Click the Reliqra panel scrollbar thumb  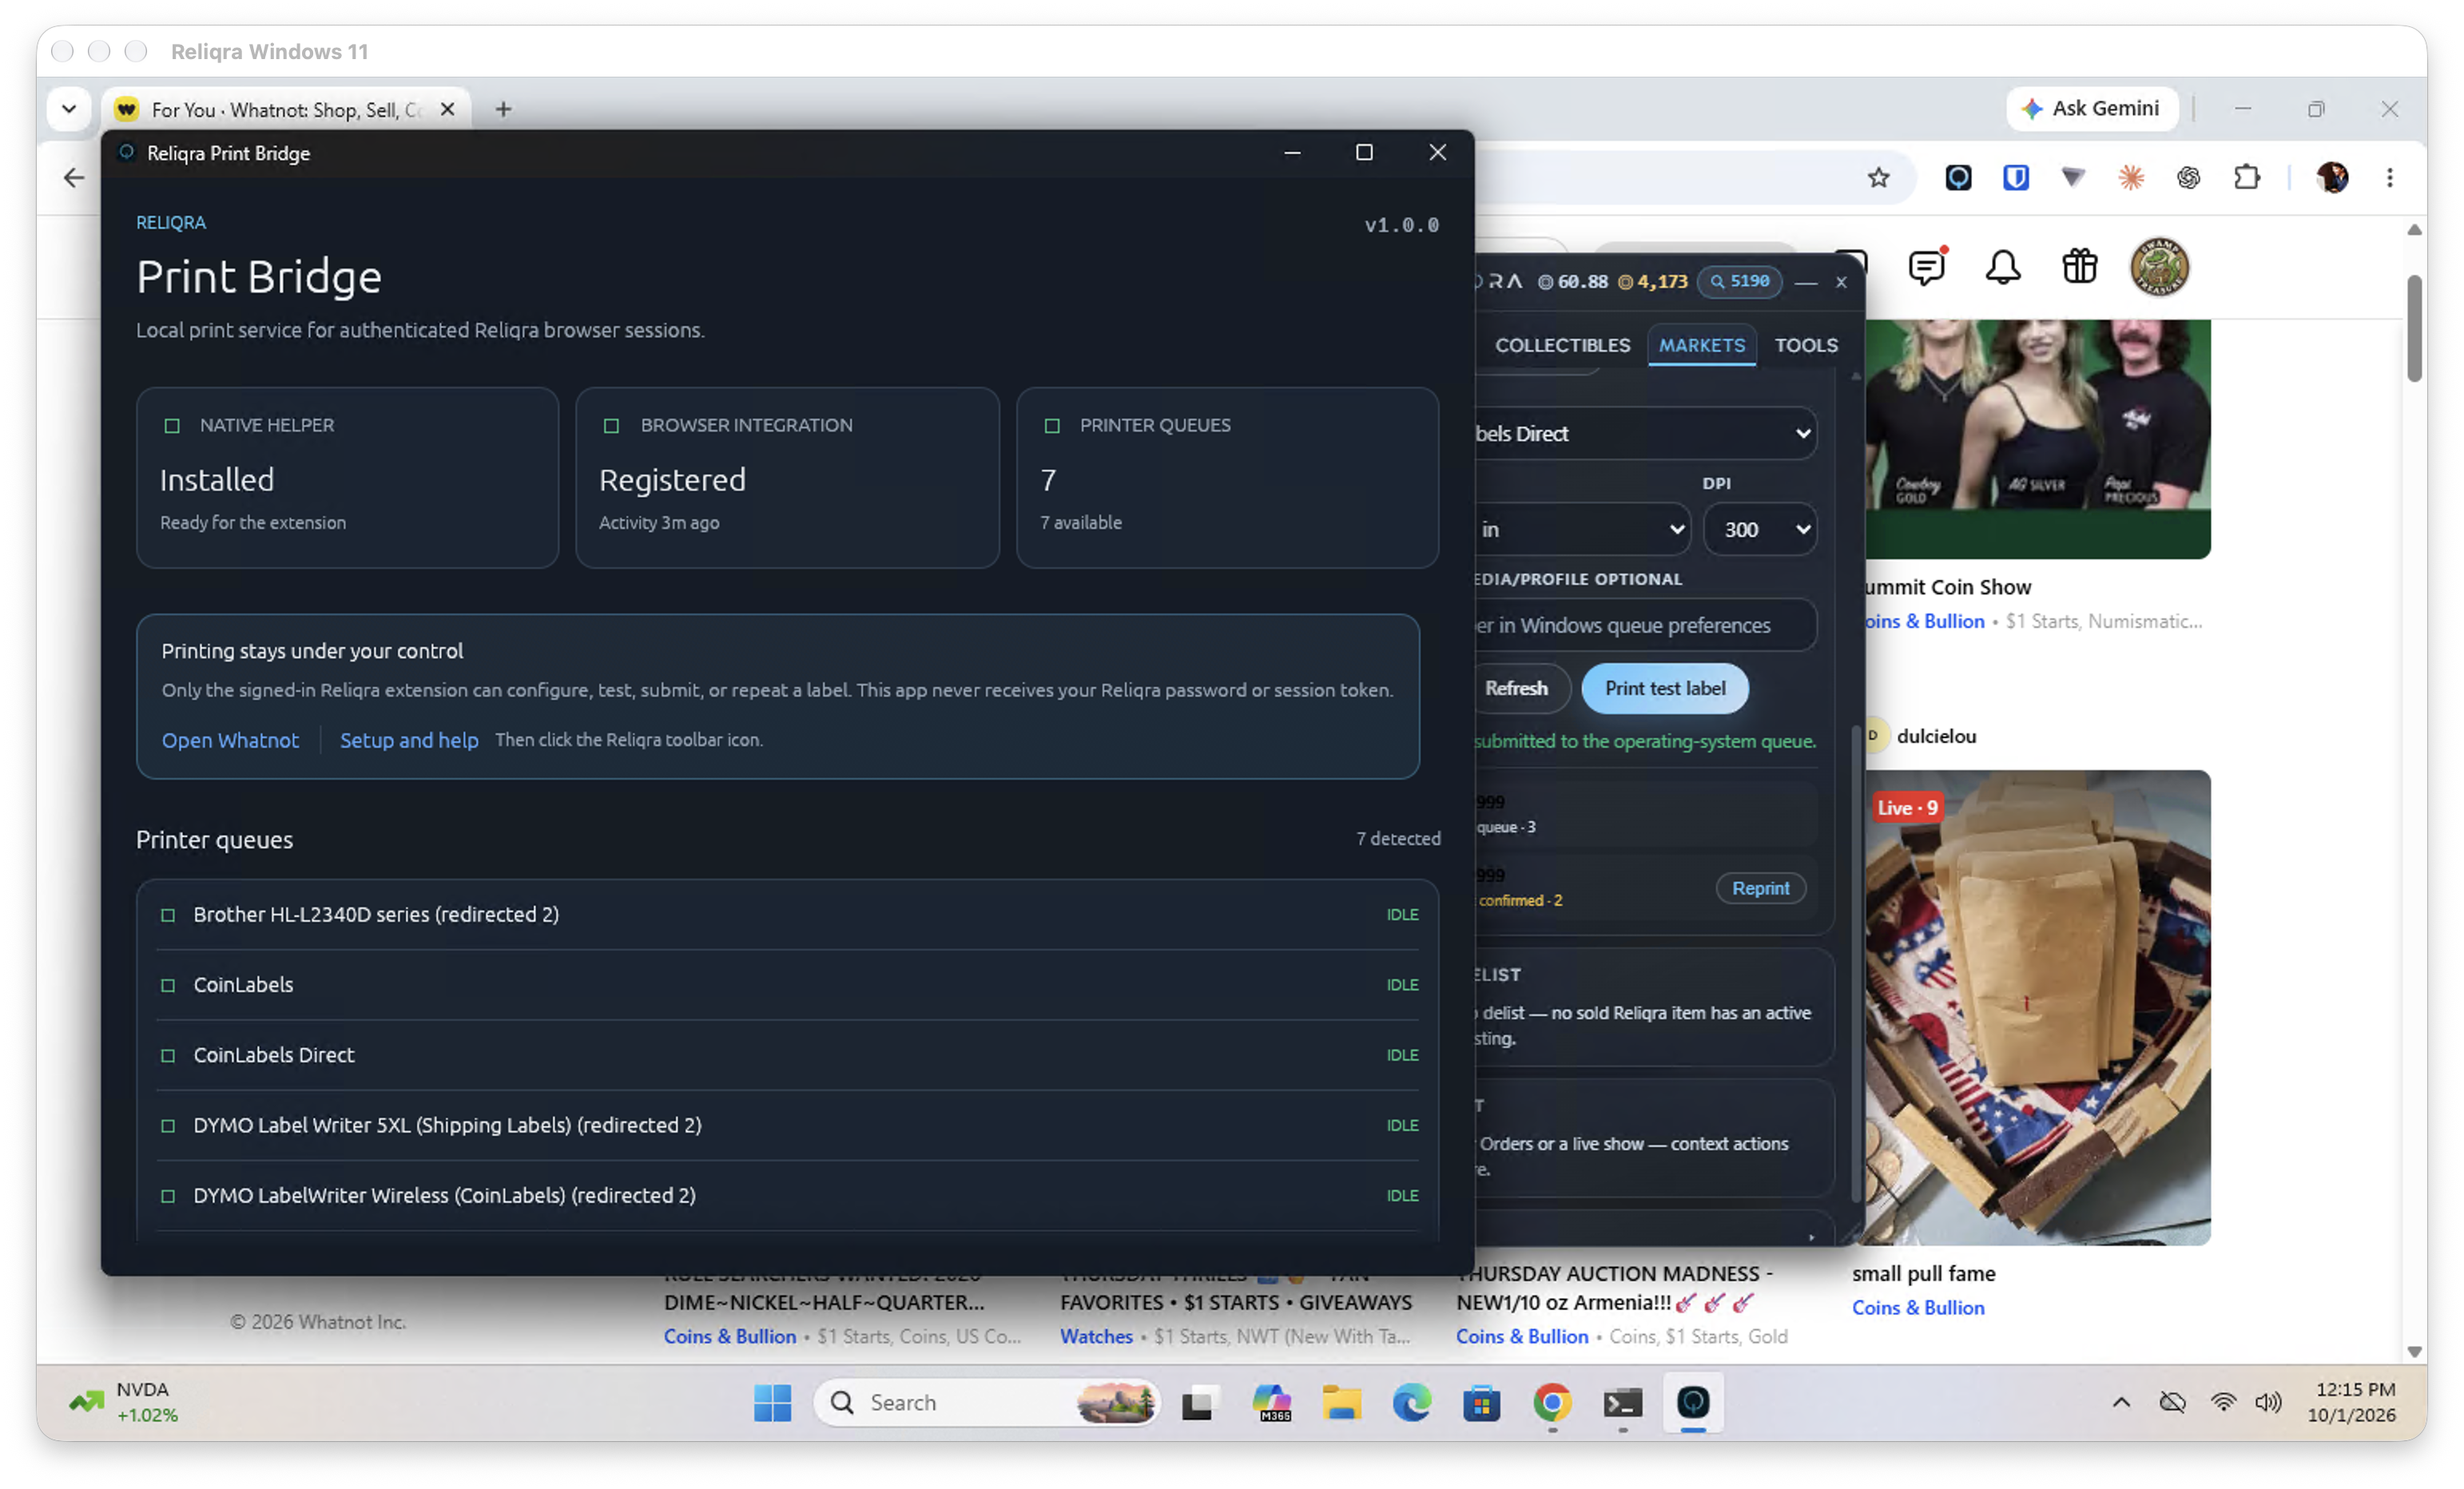pos(1856,965)
